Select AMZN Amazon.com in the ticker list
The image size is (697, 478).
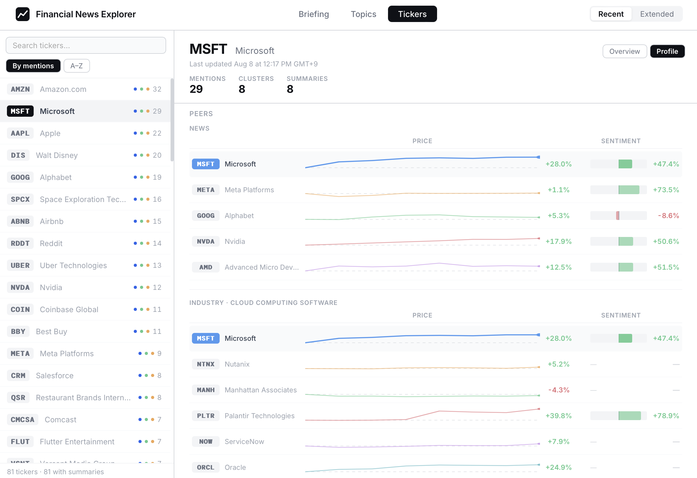(85, 89)
